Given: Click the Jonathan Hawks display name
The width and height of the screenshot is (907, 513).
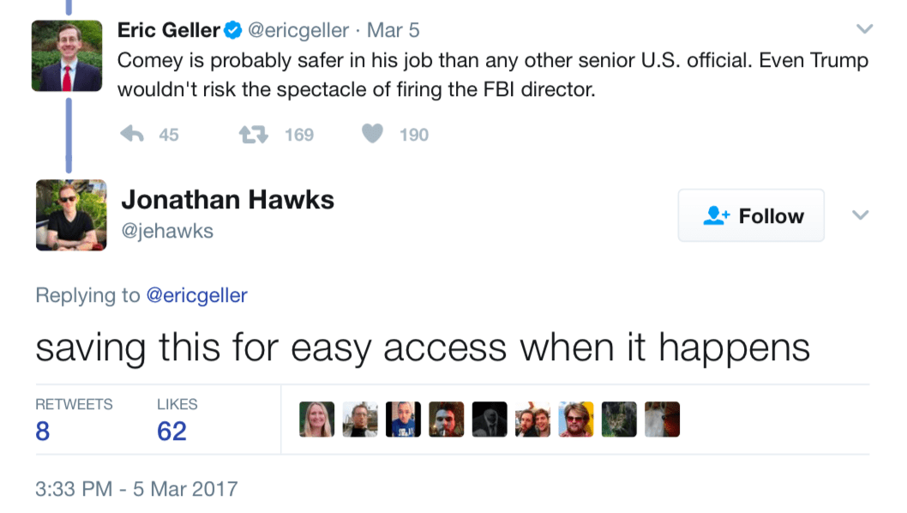Looking at the screenshot, I should 227,200.
